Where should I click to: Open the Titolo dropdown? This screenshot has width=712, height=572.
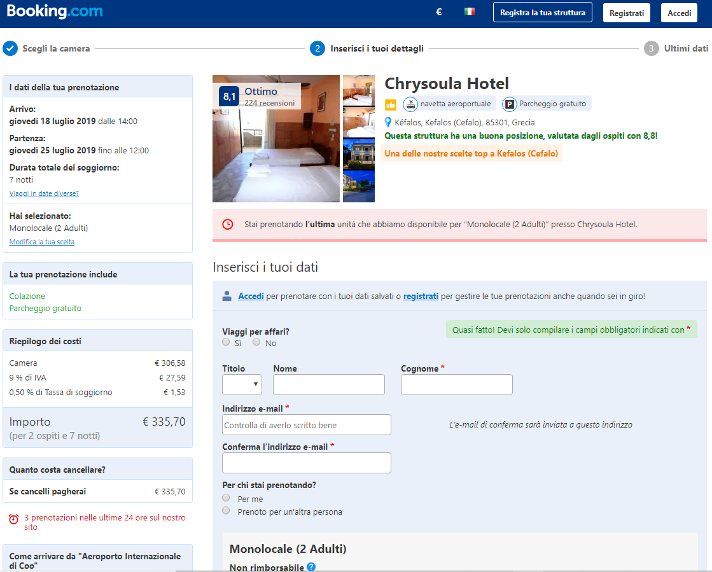[x=242, y=384]
